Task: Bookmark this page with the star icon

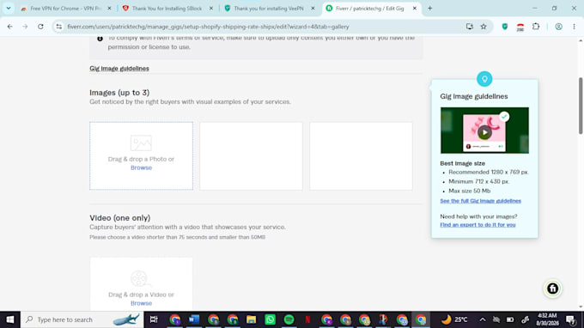Action: click(484, 27)
